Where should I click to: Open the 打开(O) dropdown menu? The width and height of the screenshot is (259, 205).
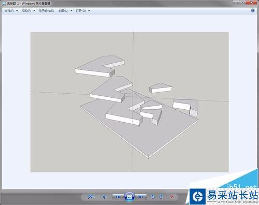(83, 11)
